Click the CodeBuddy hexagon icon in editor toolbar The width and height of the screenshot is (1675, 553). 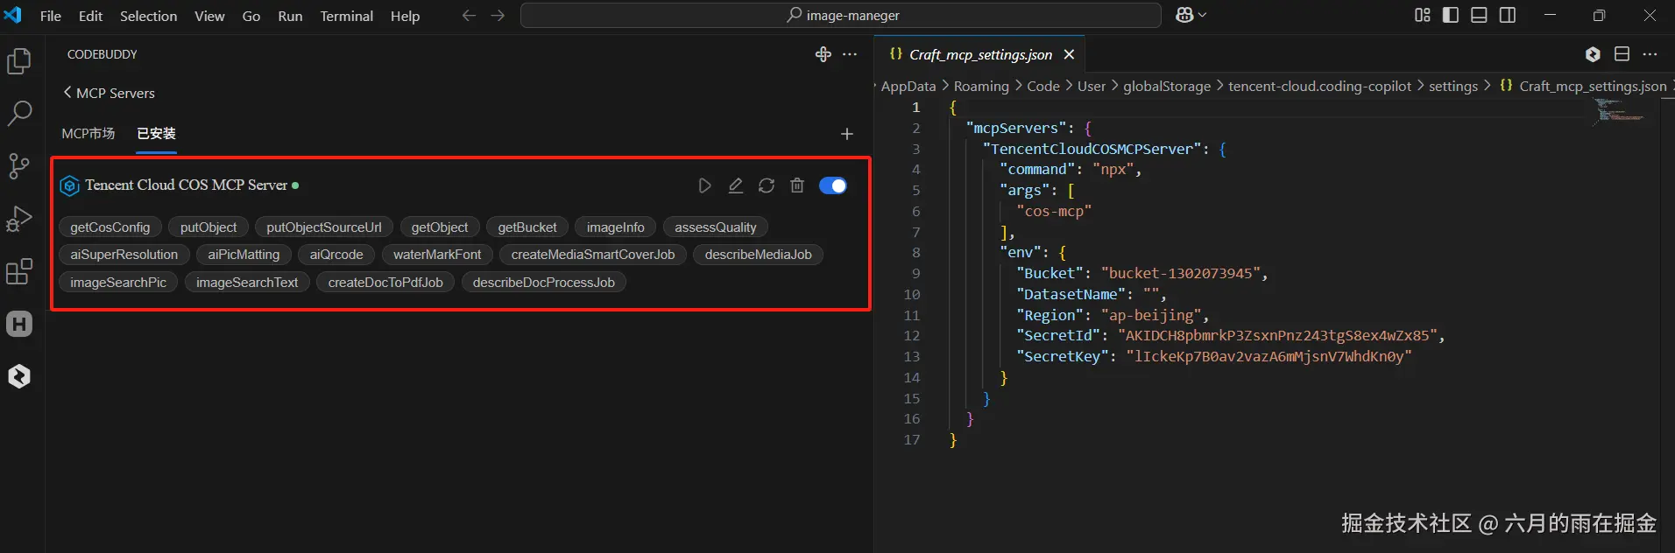[x=1593, y=54]
